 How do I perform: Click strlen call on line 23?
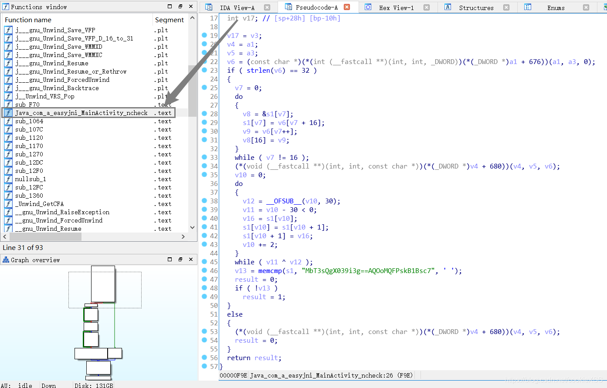pos(258,70)
